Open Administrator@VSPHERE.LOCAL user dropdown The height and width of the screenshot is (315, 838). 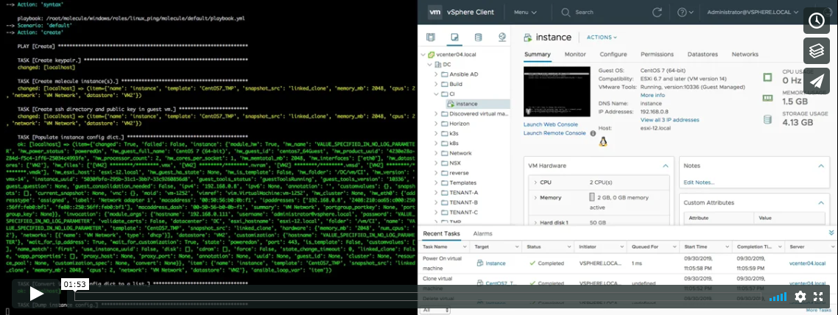tap(752, 12)
